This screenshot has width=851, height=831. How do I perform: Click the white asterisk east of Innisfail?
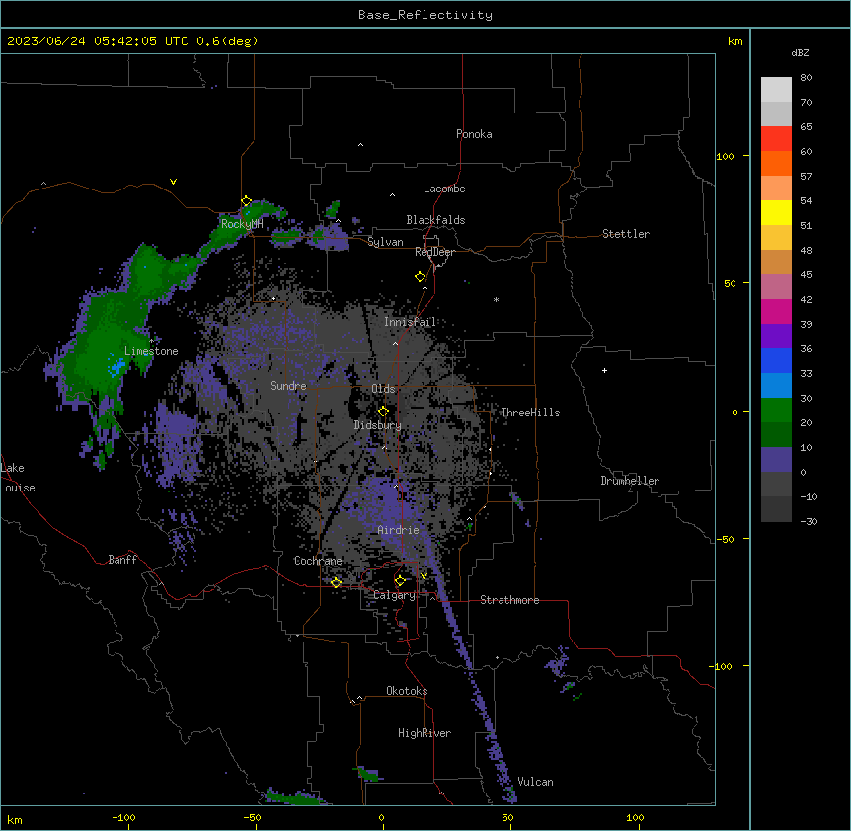tap(496, 299)
